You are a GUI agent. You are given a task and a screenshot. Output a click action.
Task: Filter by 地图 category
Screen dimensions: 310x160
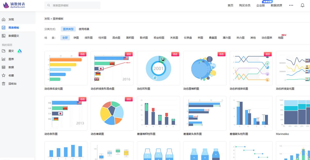(281, 38)
